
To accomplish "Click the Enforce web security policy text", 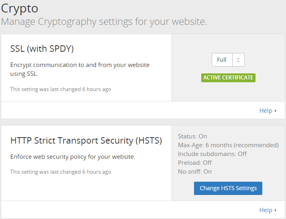I will pos(73,157).
